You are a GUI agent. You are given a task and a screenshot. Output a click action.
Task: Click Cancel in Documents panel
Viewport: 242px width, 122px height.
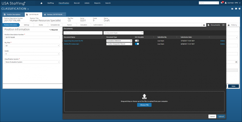coord(212,117)
